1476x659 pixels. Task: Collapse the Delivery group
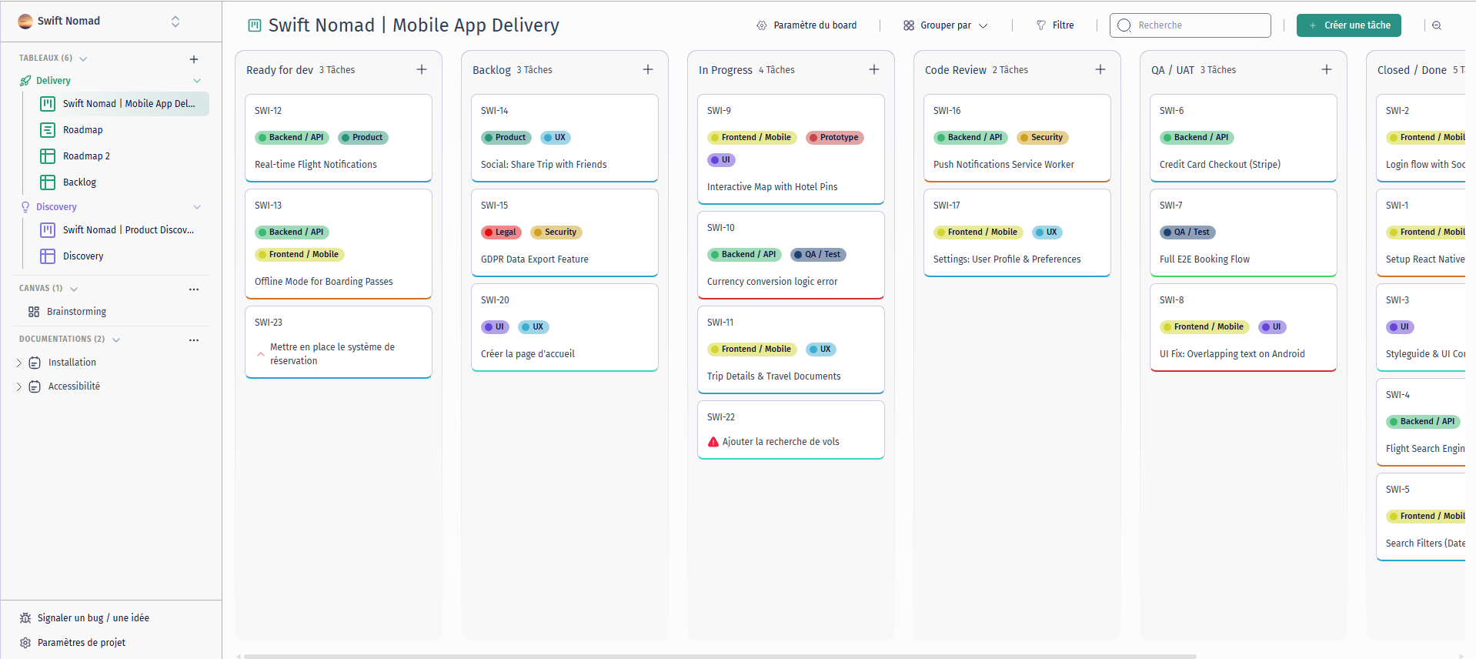(197, 81)
